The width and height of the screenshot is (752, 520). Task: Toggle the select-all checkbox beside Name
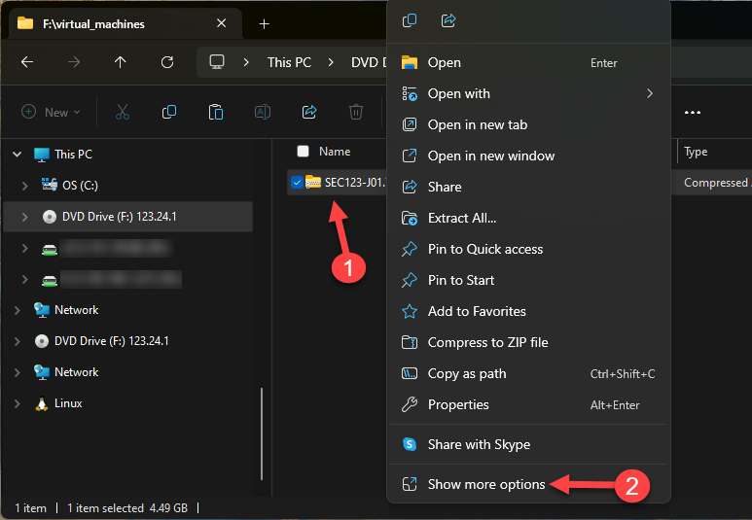[x=303, y=152]
